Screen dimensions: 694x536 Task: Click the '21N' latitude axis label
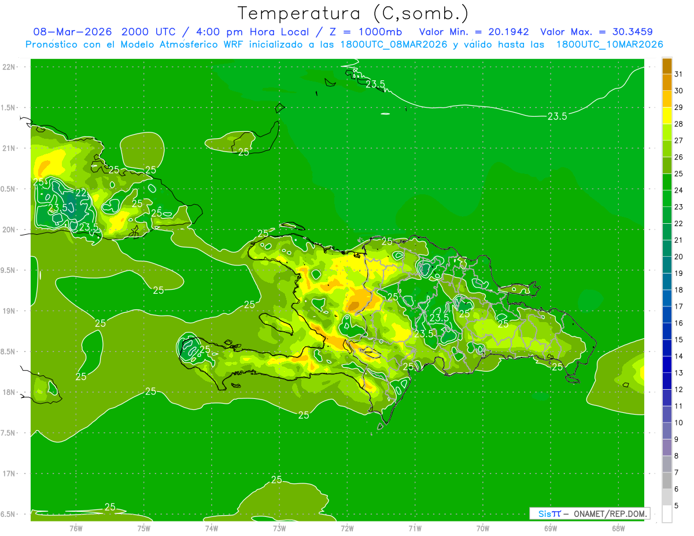(x=9, y=148)
